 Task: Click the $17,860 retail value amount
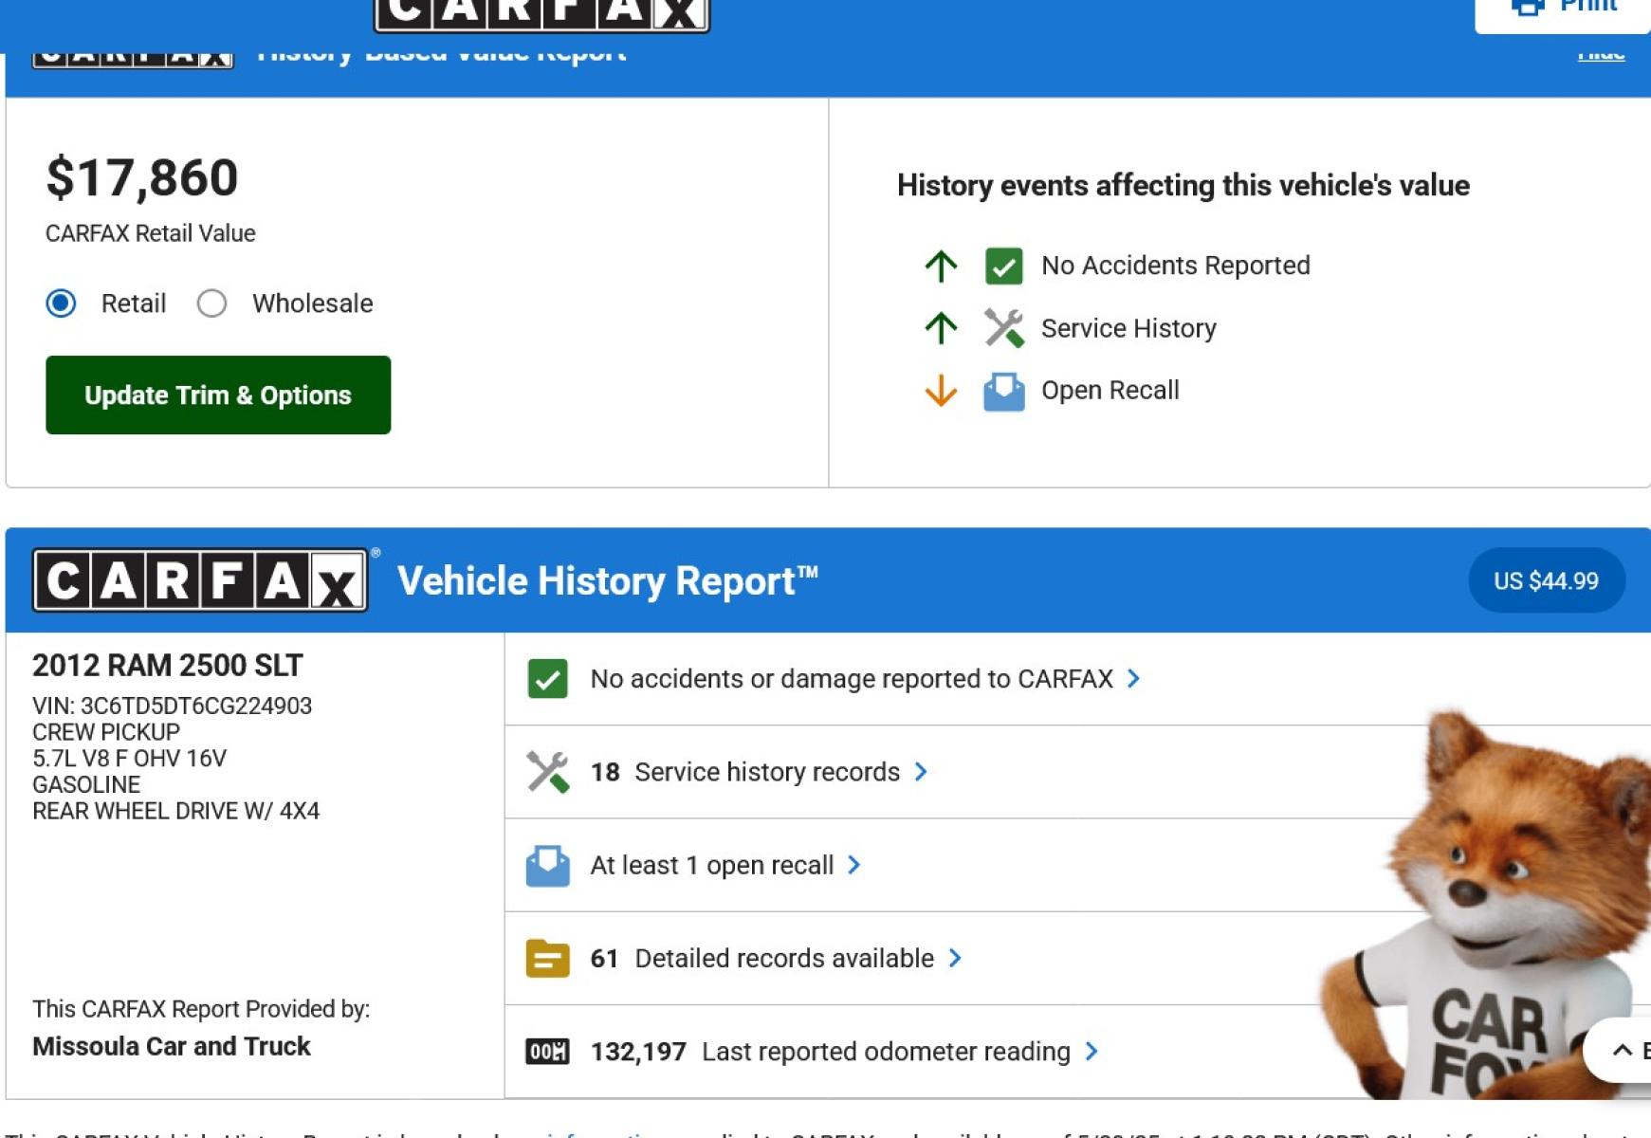[x=142, y=178]
